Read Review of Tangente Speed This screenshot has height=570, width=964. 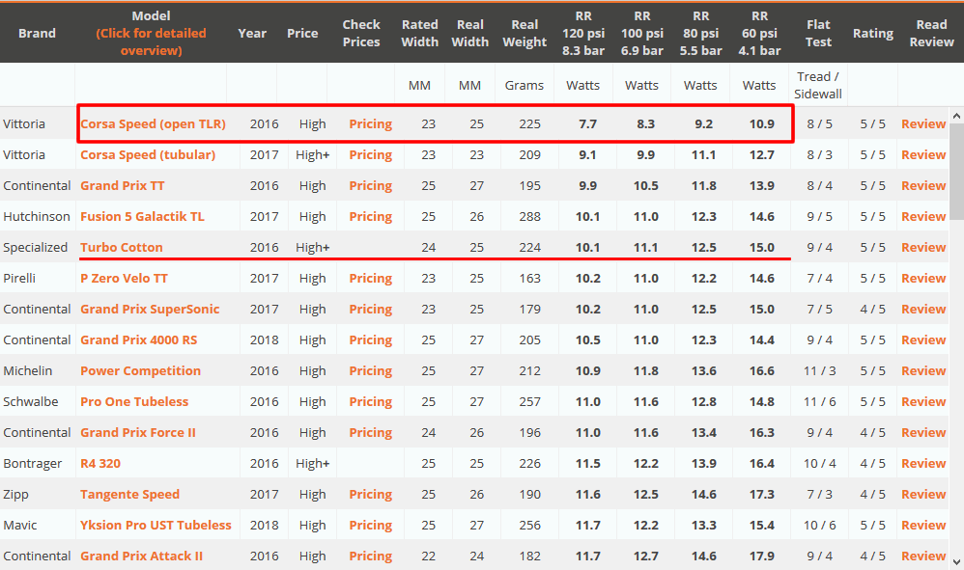[x=923, y=495]
